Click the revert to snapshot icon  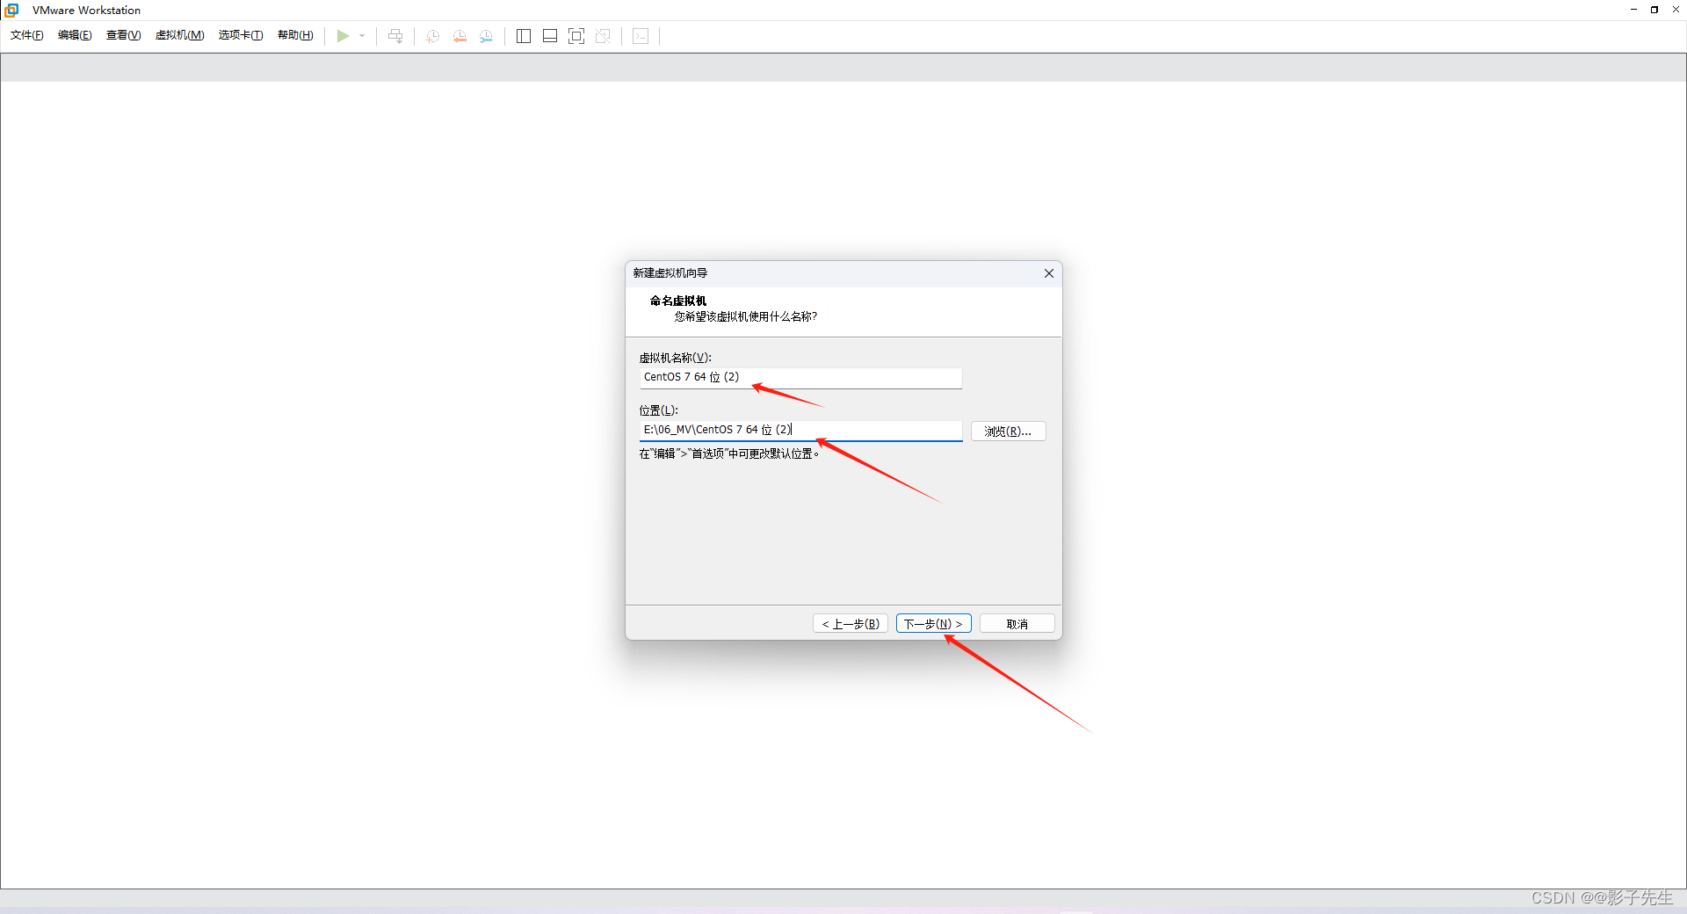460,36
